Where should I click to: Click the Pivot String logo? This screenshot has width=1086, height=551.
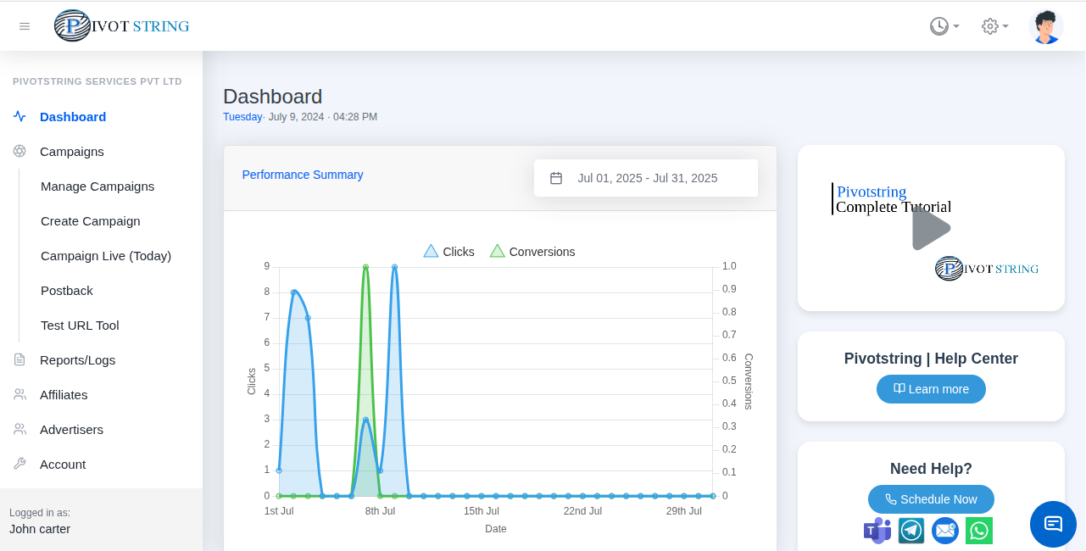pos(122,26)
